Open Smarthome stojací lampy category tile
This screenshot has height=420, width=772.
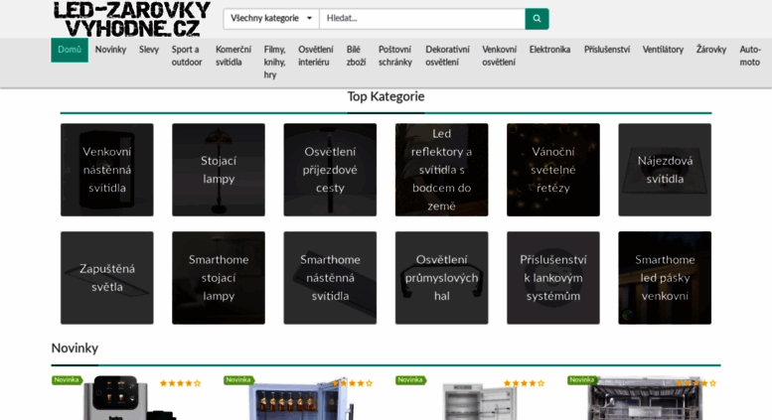point(219,278)
